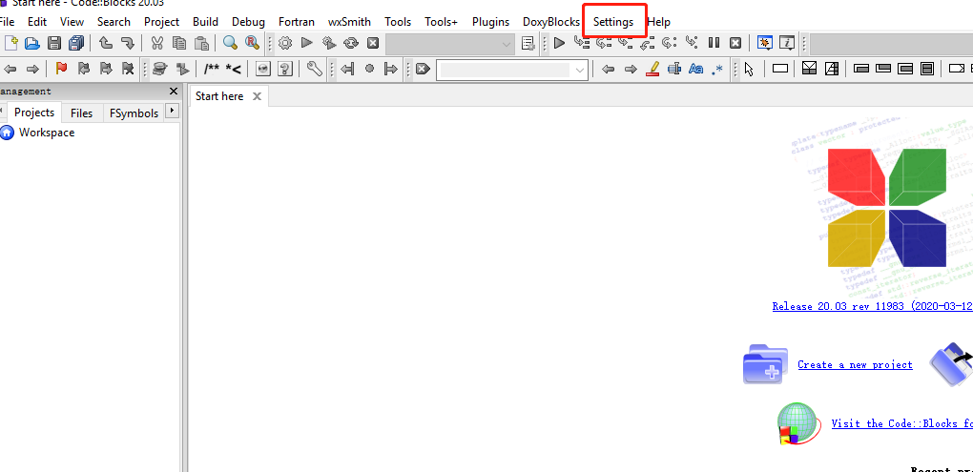The image size is (973, 472).
Task: Click the new project folder icon
Action: pos(765,364)
